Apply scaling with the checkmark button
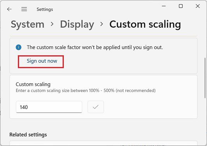207x146 pixels. point(96,107)
